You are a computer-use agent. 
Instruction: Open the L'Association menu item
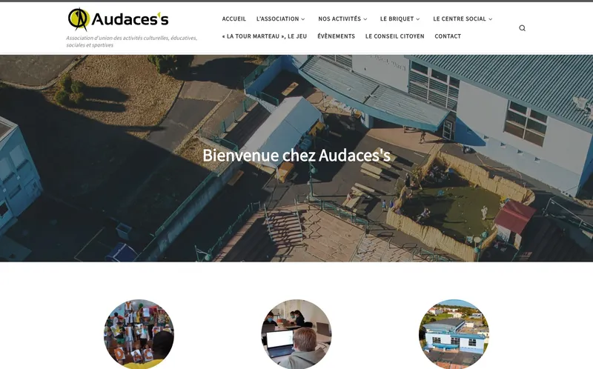click(277, 19)
